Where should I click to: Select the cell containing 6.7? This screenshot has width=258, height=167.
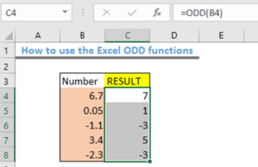[x=82, y=95]
